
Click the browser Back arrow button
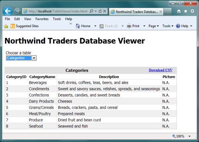(8, 11)
